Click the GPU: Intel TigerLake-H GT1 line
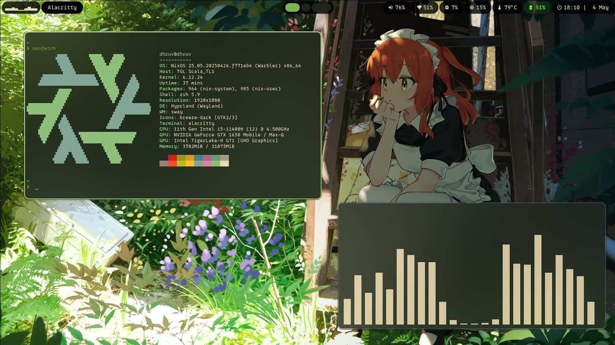Image resolution: width=615 pixels, height=345 pixels. point(219,140)
